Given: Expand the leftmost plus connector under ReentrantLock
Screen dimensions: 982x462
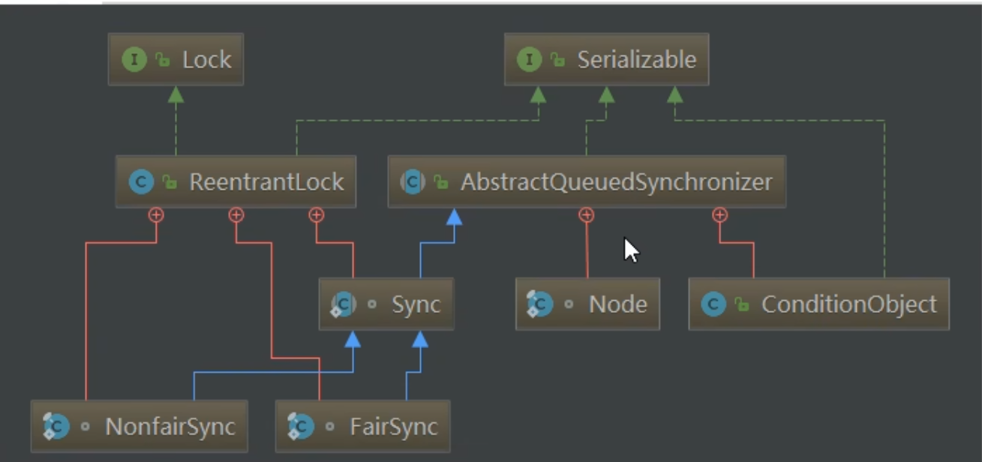Looking at the screenshot, I should coord(155,215).
